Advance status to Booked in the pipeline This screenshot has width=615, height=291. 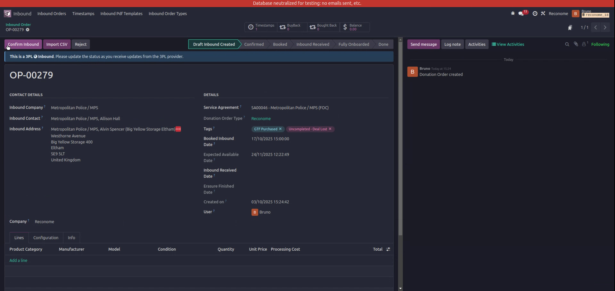pyautogui.click(x=280, y=44)
